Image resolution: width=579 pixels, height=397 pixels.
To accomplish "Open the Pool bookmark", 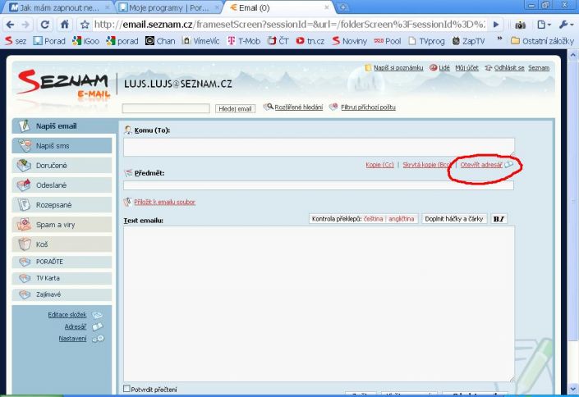I will pyautogui.click(x=388, y=41).
